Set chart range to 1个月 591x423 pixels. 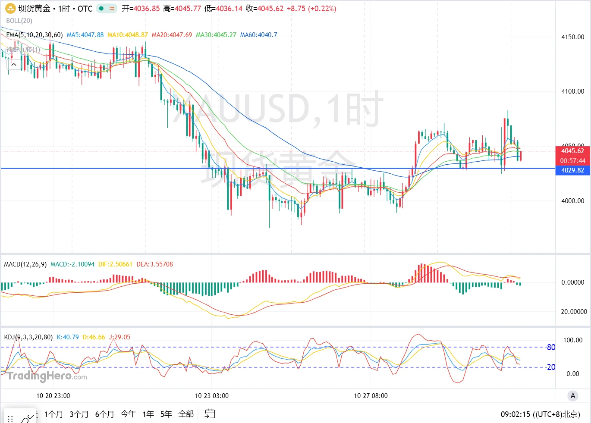(x=53, y=414)
